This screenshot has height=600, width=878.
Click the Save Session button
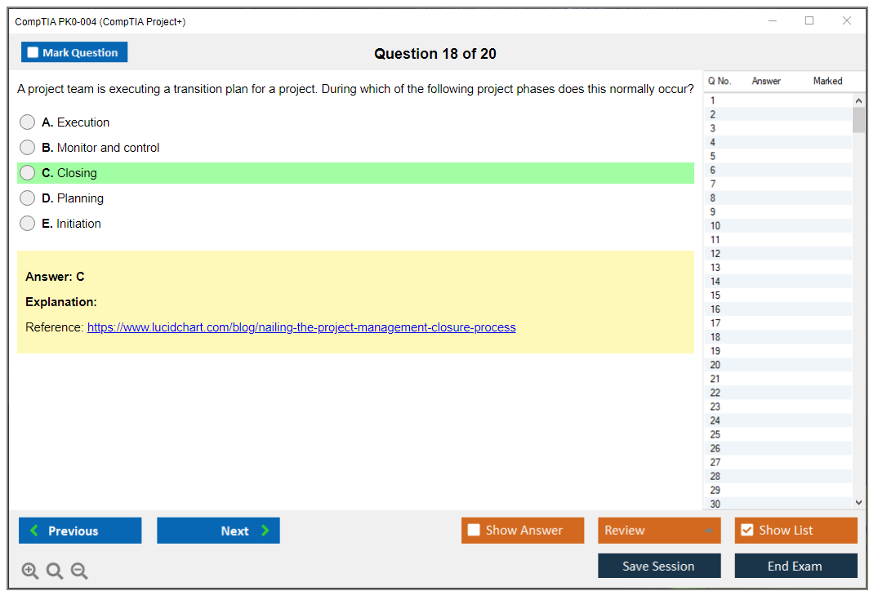[659, 566]
